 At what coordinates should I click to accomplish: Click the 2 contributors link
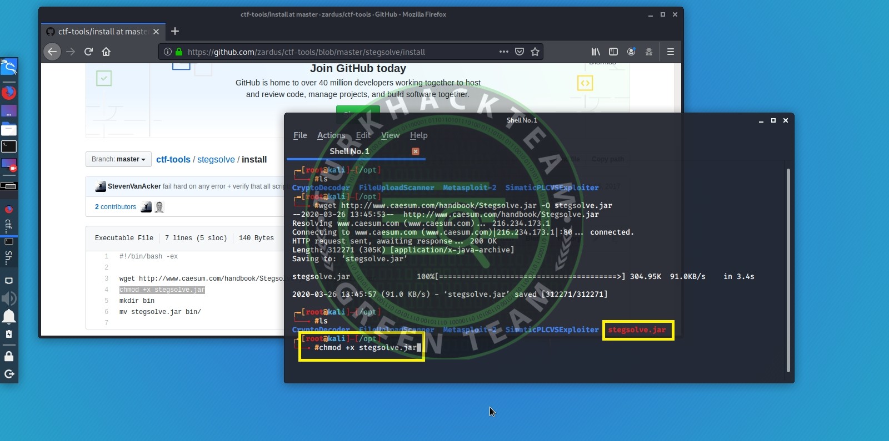coord(116,207)
